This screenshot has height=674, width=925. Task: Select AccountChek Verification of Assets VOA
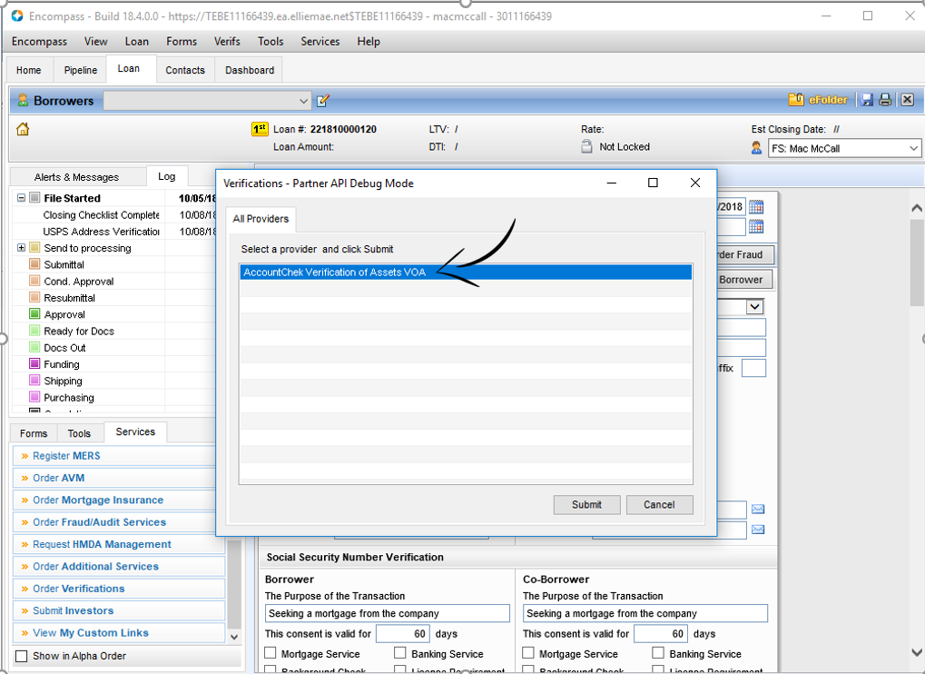coord(466,273)
